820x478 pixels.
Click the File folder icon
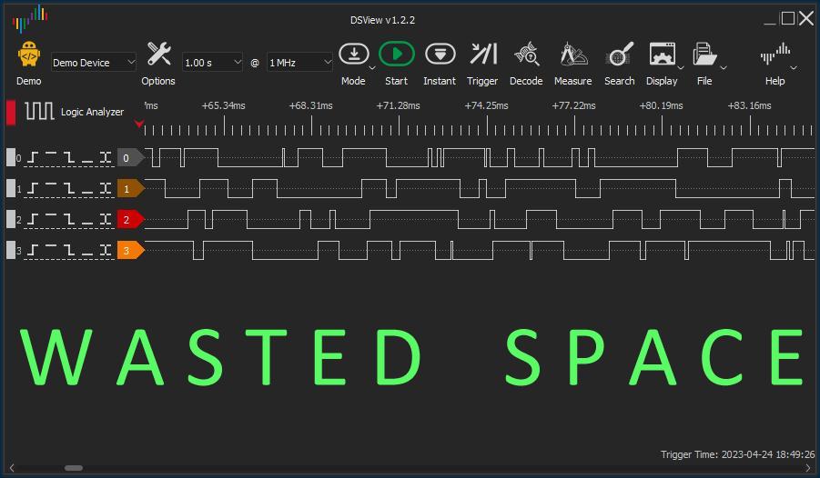[704, 54]
